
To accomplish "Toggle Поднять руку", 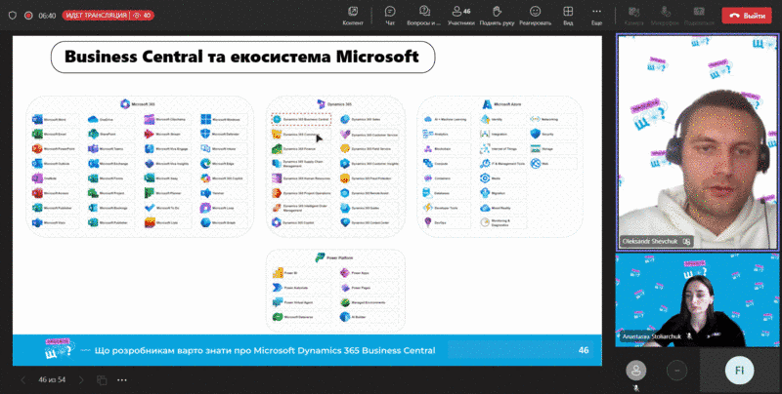I will [x=497, y=16].
